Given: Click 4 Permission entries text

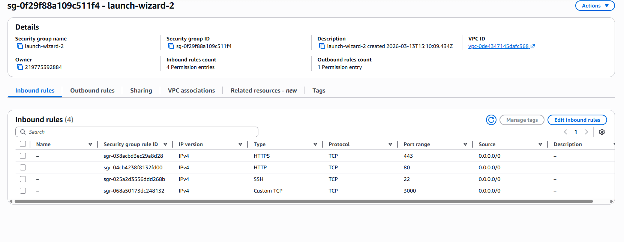Looking at the screenshot, I should click(x=190, y=67).
